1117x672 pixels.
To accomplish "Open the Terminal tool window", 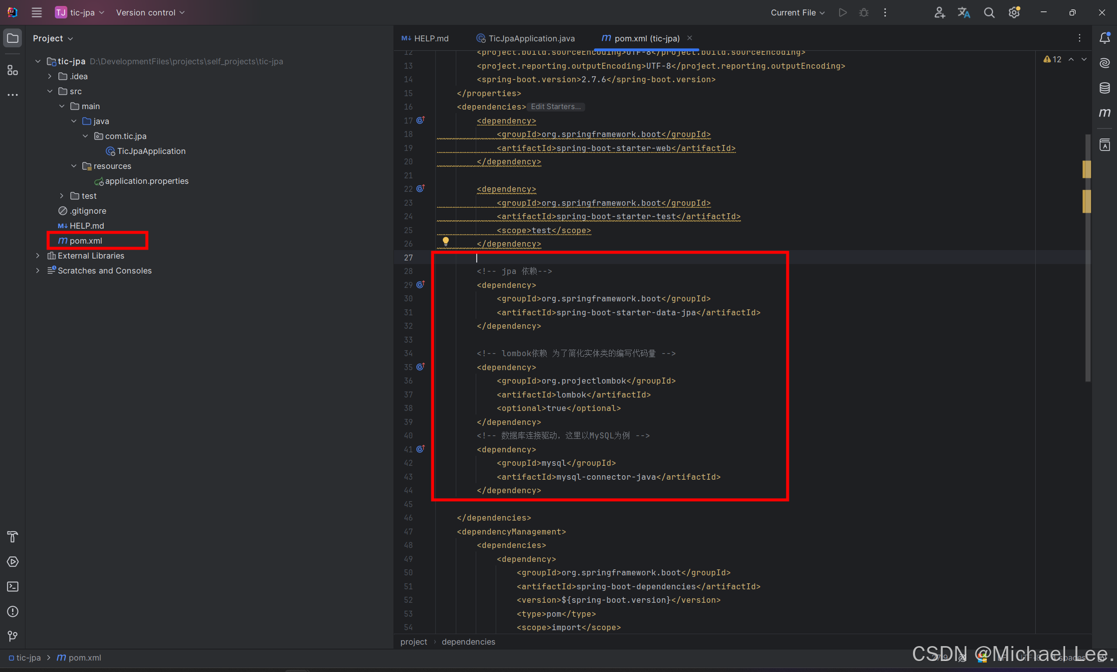I will point(13,586).
